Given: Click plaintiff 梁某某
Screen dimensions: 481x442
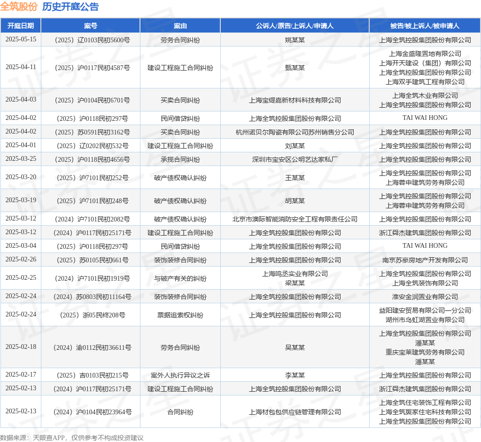Looking at the screenshot, I should (x=295, y=283).
